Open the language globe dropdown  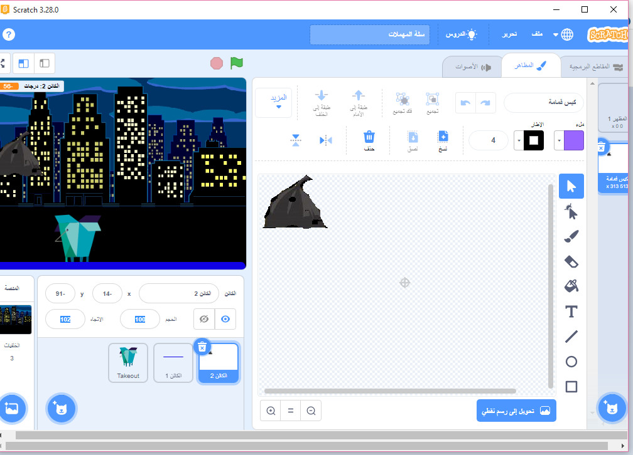tap(563, 34)
